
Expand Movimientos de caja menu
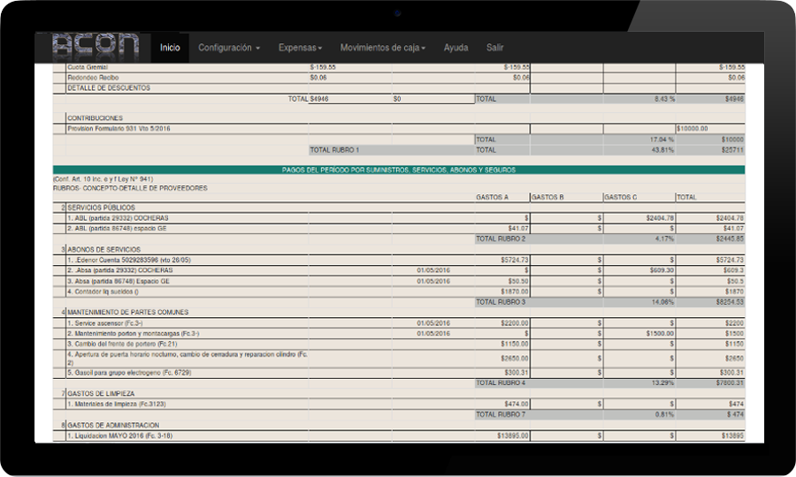click(x=382, y=48)
